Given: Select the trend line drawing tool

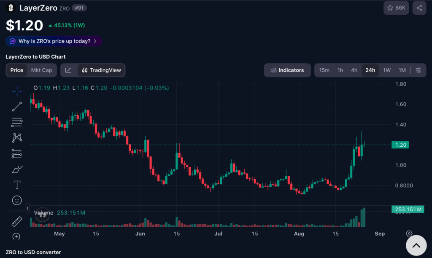Looking at the screenshot, I should point(17,107).
